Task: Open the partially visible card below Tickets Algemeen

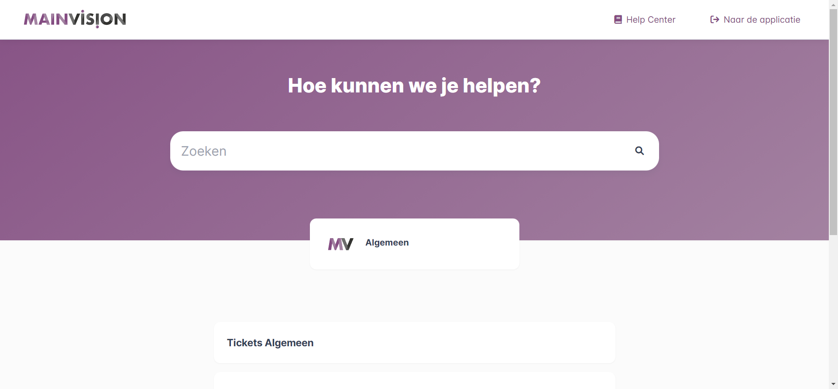Action: (414, 381)
